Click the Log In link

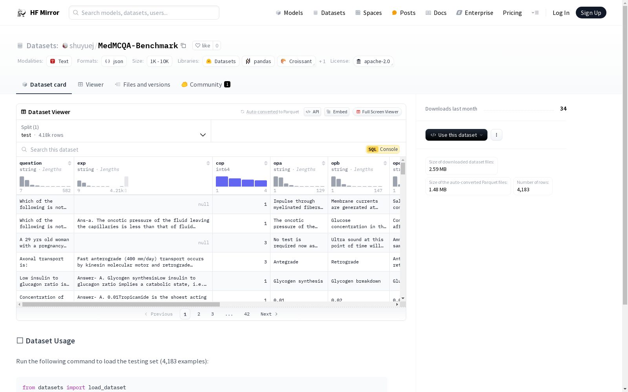pyautogui.click(x=561, y=13)
